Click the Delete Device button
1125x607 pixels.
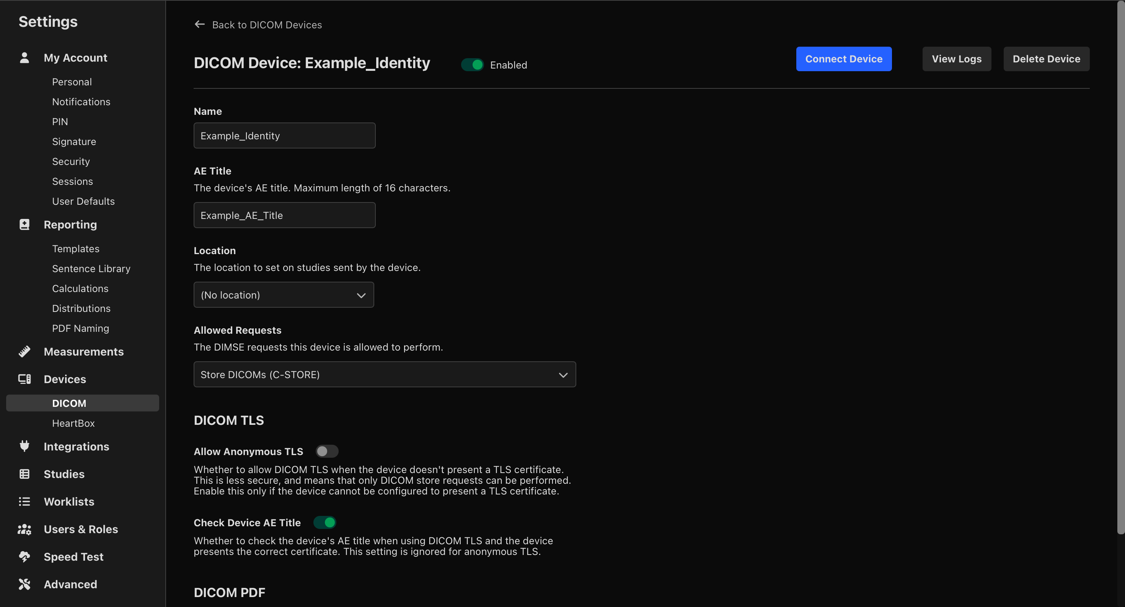1046,59
